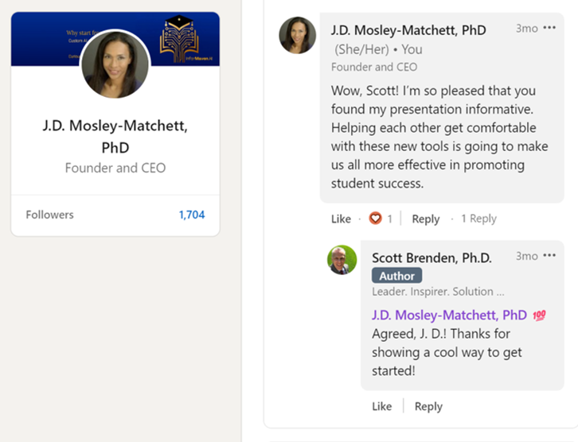Open the 1,704 followers count link
This screenshot has height=442, width=578.
coord(191,215)
